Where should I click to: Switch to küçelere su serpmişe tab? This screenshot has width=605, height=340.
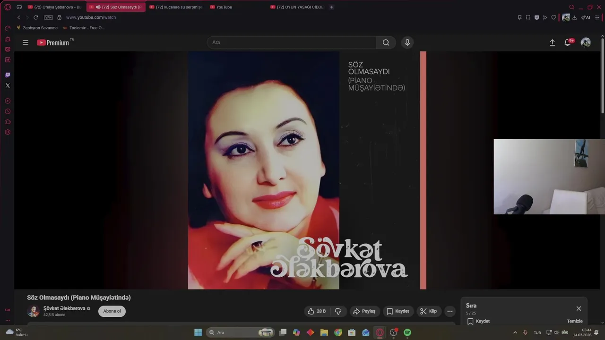click(176, 7)
